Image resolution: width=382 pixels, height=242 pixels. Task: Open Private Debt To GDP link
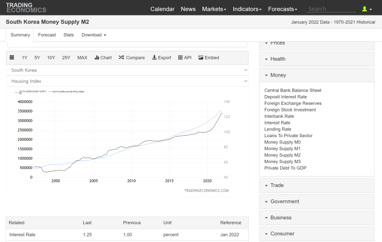[x=285, y=168]
